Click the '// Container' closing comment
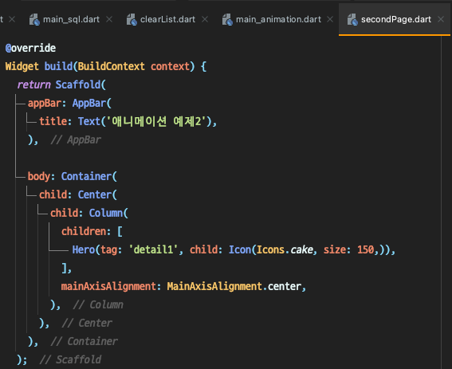 point(85,342)
